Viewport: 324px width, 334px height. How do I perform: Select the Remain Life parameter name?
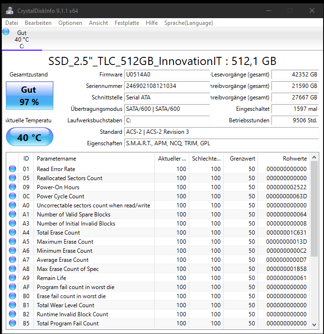pyautogui.click(x=51, y=278)
